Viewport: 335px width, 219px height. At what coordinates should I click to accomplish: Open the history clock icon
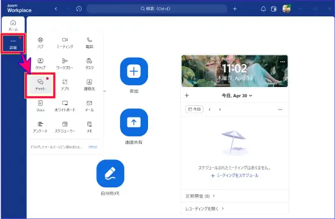click(79, 9)
